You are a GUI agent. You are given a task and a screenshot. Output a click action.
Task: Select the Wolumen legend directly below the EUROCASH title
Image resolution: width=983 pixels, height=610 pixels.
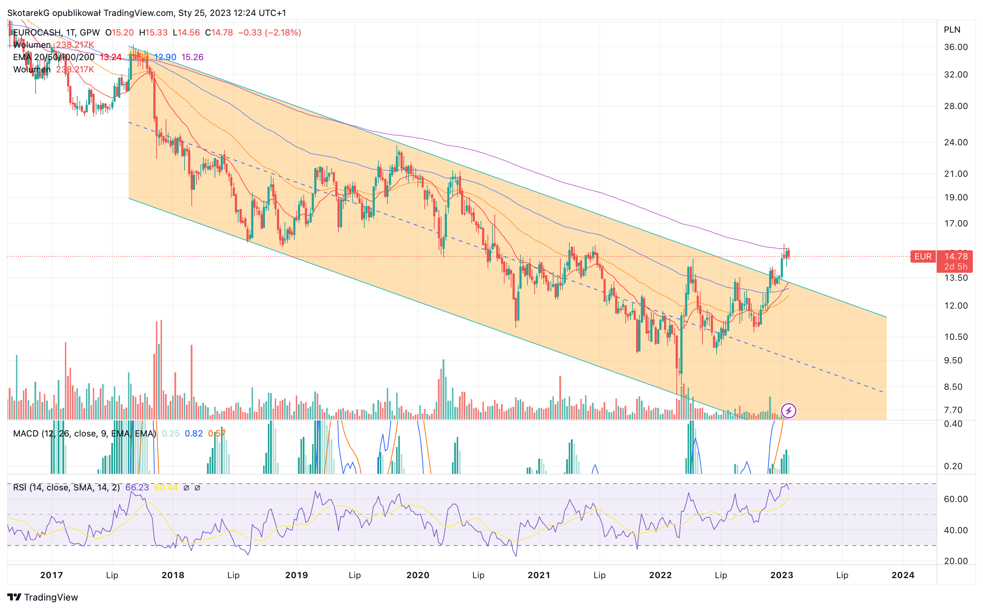point(32,45)
